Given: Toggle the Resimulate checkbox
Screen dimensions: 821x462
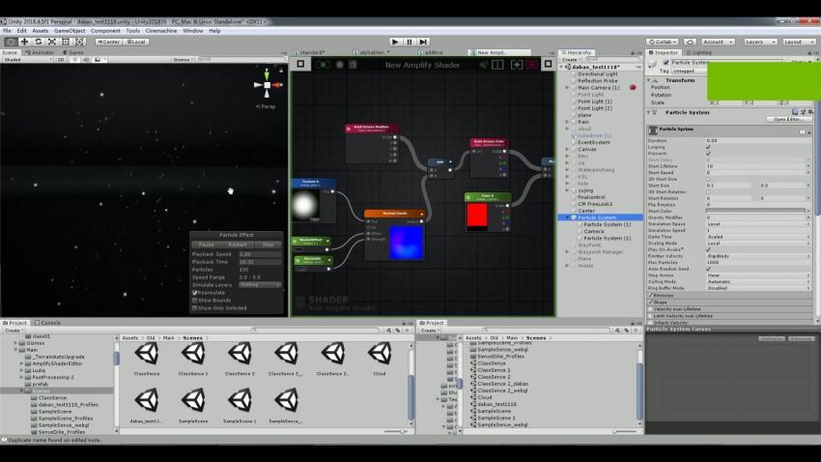Looking at the screenshot, I should tap(195, 293).
